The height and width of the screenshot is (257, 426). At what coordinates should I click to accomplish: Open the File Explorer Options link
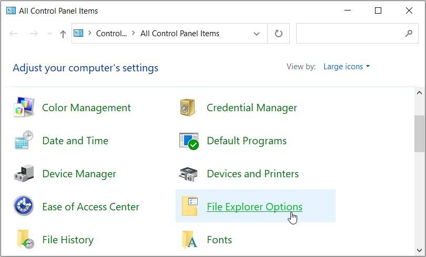(x=255, y=207)
